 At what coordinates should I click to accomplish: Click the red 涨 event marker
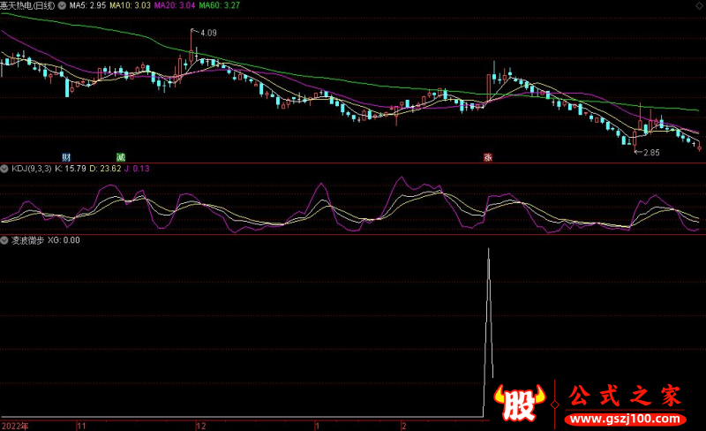point(486,158)
